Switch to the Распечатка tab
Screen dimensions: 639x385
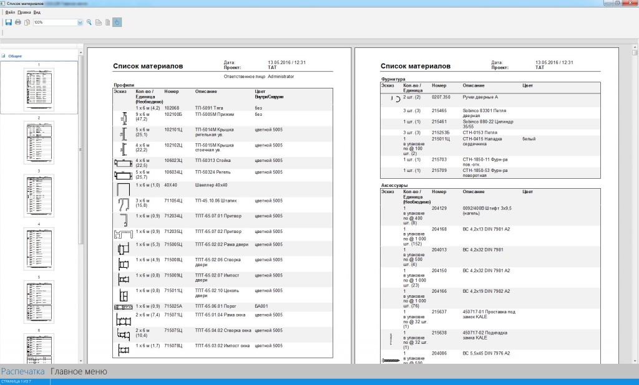click(x=23, y=371)
